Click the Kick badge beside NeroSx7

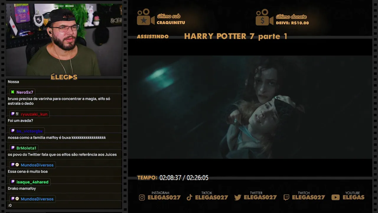tap(13, 92)
